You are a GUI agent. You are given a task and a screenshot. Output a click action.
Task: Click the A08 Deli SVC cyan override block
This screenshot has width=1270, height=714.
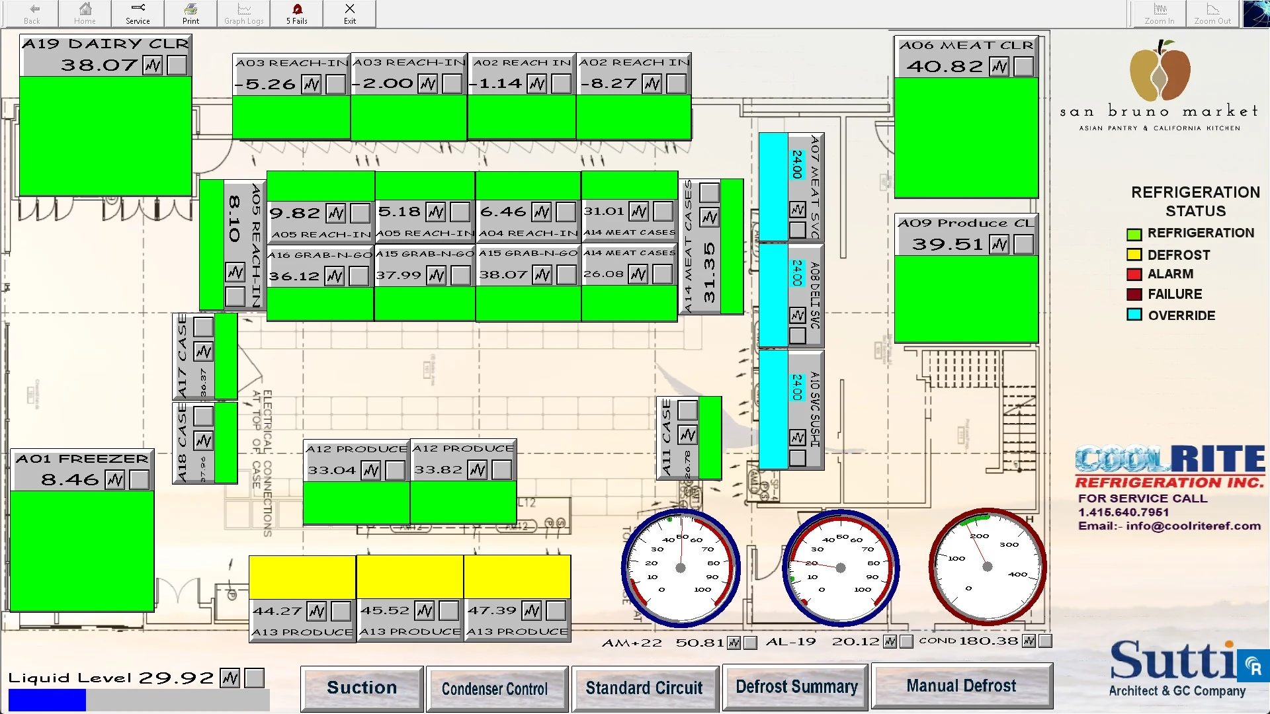[773, 295]
